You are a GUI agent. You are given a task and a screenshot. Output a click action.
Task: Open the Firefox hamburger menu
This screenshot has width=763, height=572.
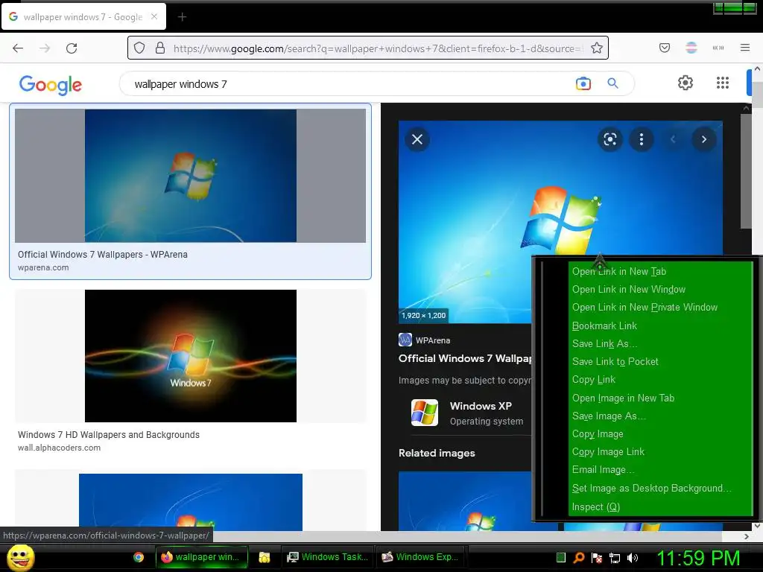(745, 48)
